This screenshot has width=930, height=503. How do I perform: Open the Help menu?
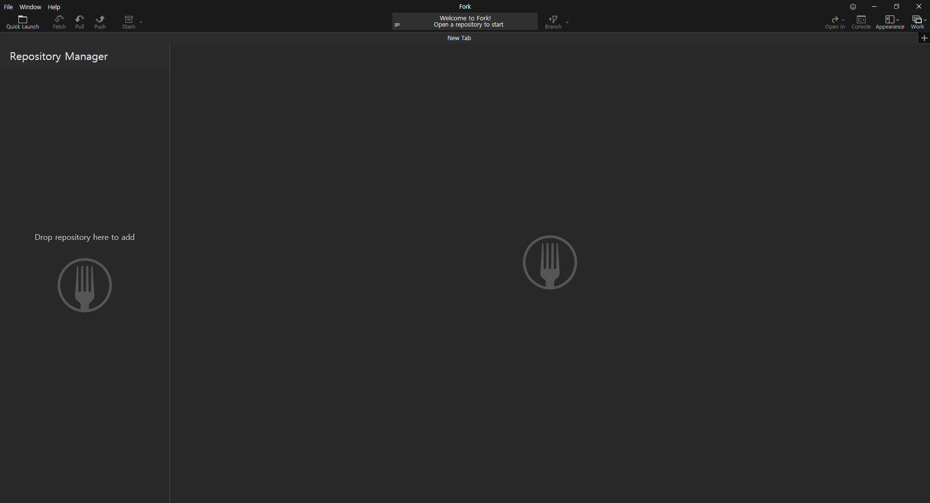[54, 7]
